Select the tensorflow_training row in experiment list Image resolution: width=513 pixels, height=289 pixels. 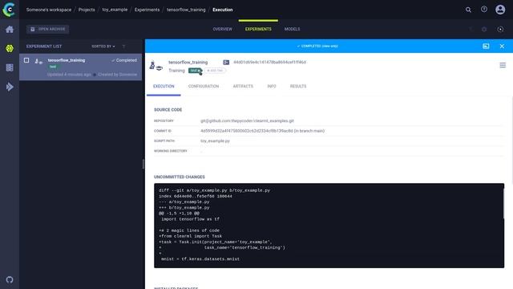(80, 67)
